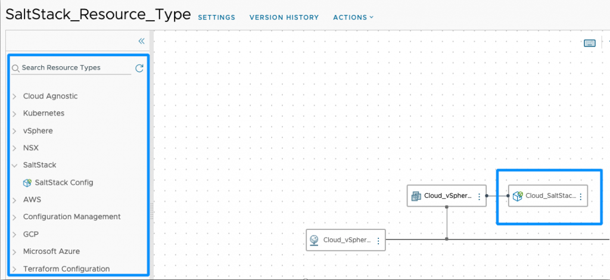Viewport: 610px width, 280px height.
Task: Open keyboard shortcuts icon on canvas
Action: coord(590,43)
